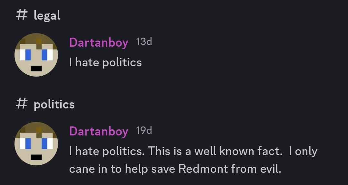
Task: Click the 19d timestamp
Action: (144, 131)
